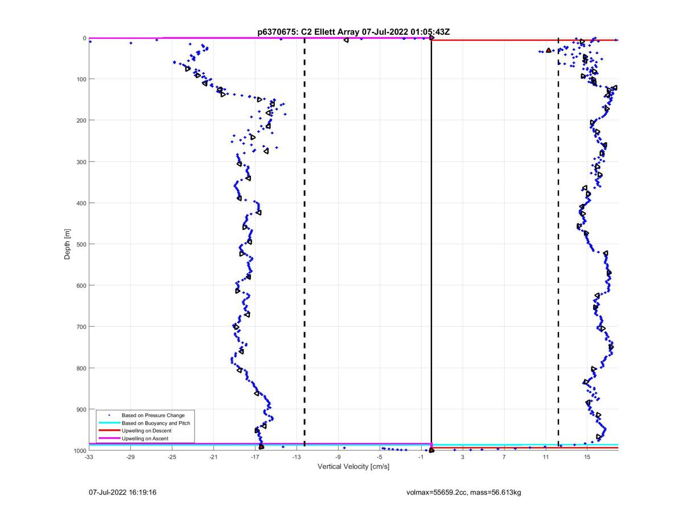
Task: Click y-axis tick label "1000"
Action: point(80,451)
